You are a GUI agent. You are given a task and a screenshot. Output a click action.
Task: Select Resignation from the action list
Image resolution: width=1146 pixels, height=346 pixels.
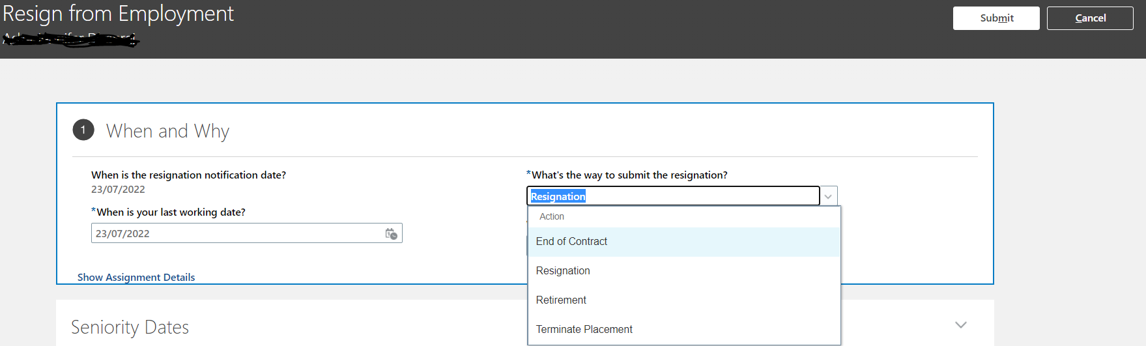tap(684, 271)
